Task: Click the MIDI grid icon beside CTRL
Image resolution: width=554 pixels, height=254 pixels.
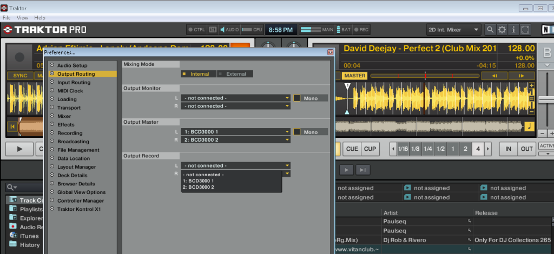Action: tap(213, 30)
